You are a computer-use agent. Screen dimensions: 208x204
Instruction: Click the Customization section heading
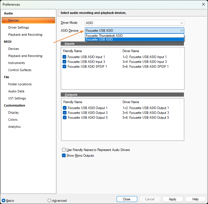pos(14,105)
